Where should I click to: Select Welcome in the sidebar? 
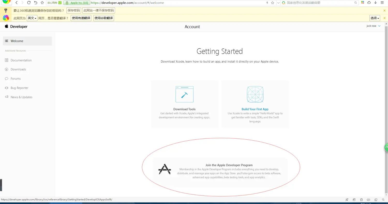pyautogui.click(x=27, y=41)
